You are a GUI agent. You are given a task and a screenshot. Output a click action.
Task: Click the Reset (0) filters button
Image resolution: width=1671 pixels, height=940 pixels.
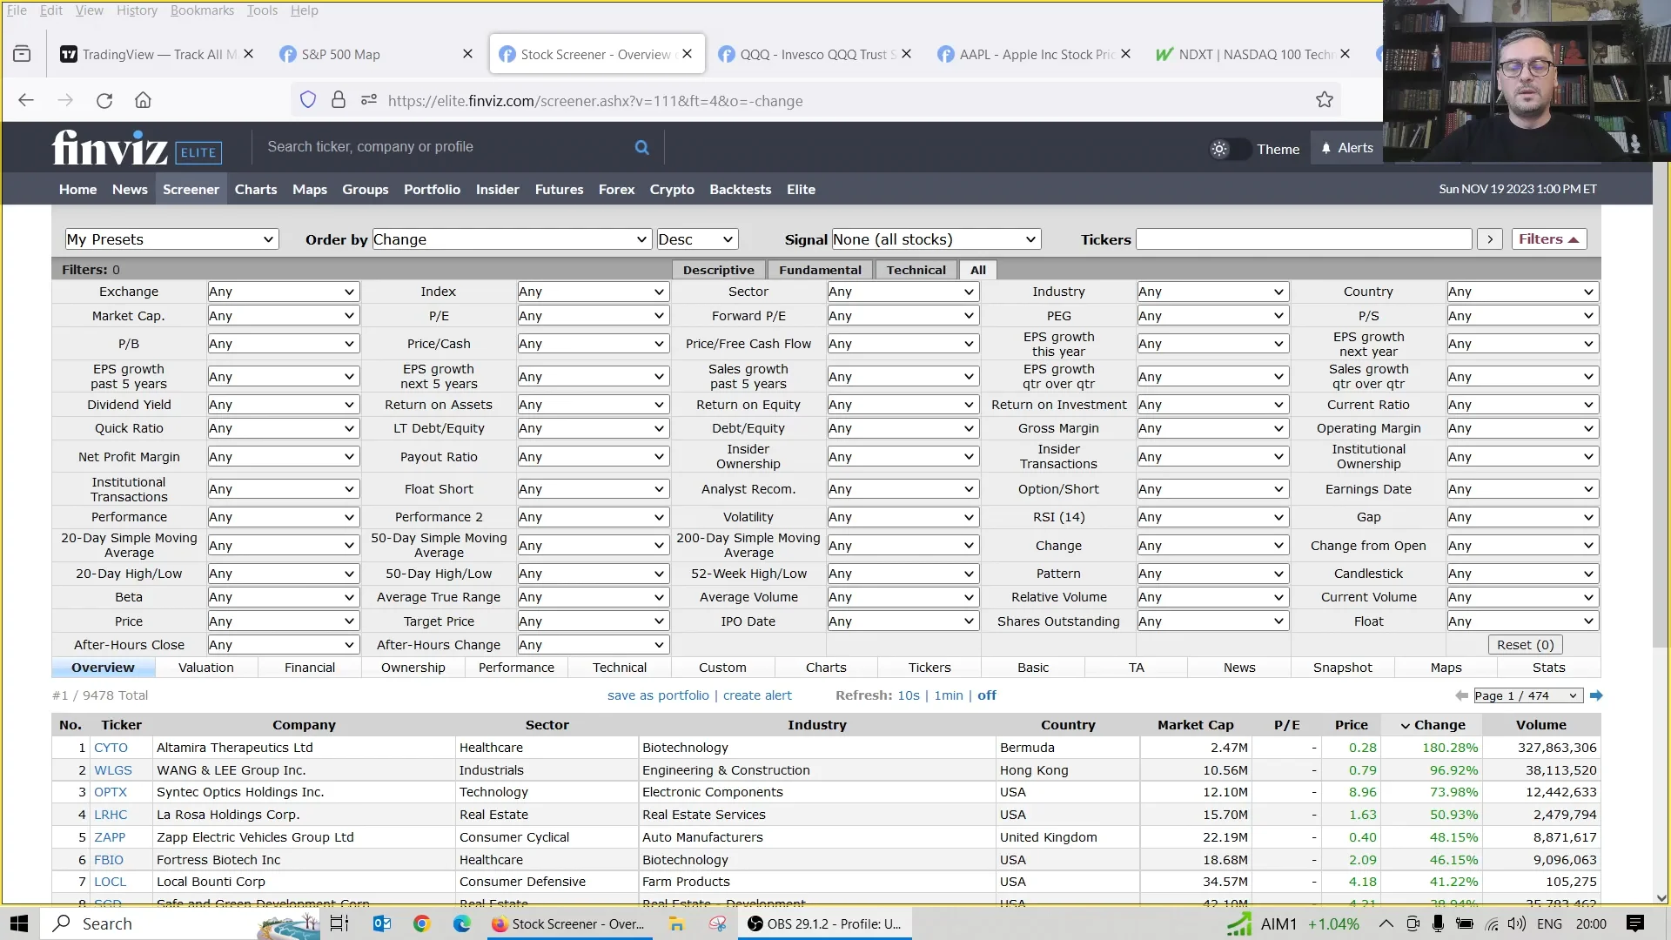tap(1525, 645)
